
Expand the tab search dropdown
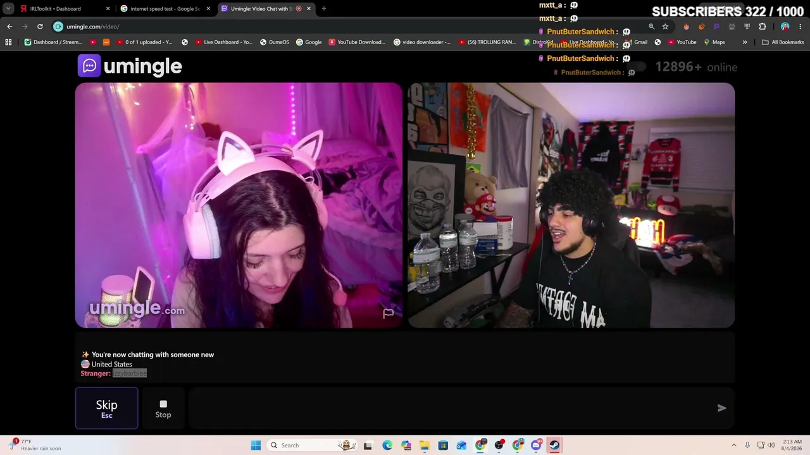point(8,9)
